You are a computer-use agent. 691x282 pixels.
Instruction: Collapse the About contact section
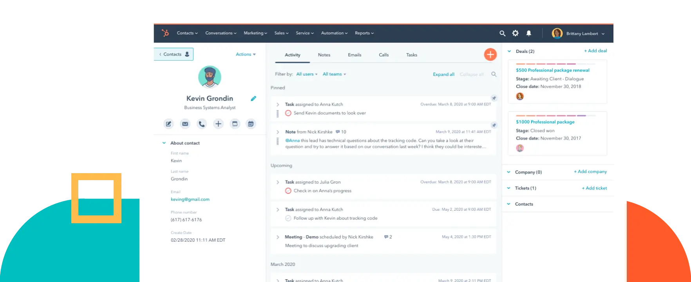pyautogui.click(x=164, y=143)
